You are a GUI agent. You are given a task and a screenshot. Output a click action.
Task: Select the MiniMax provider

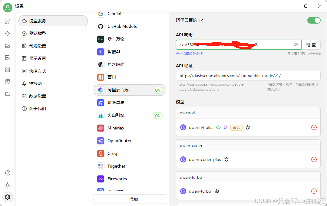point(130,128)
